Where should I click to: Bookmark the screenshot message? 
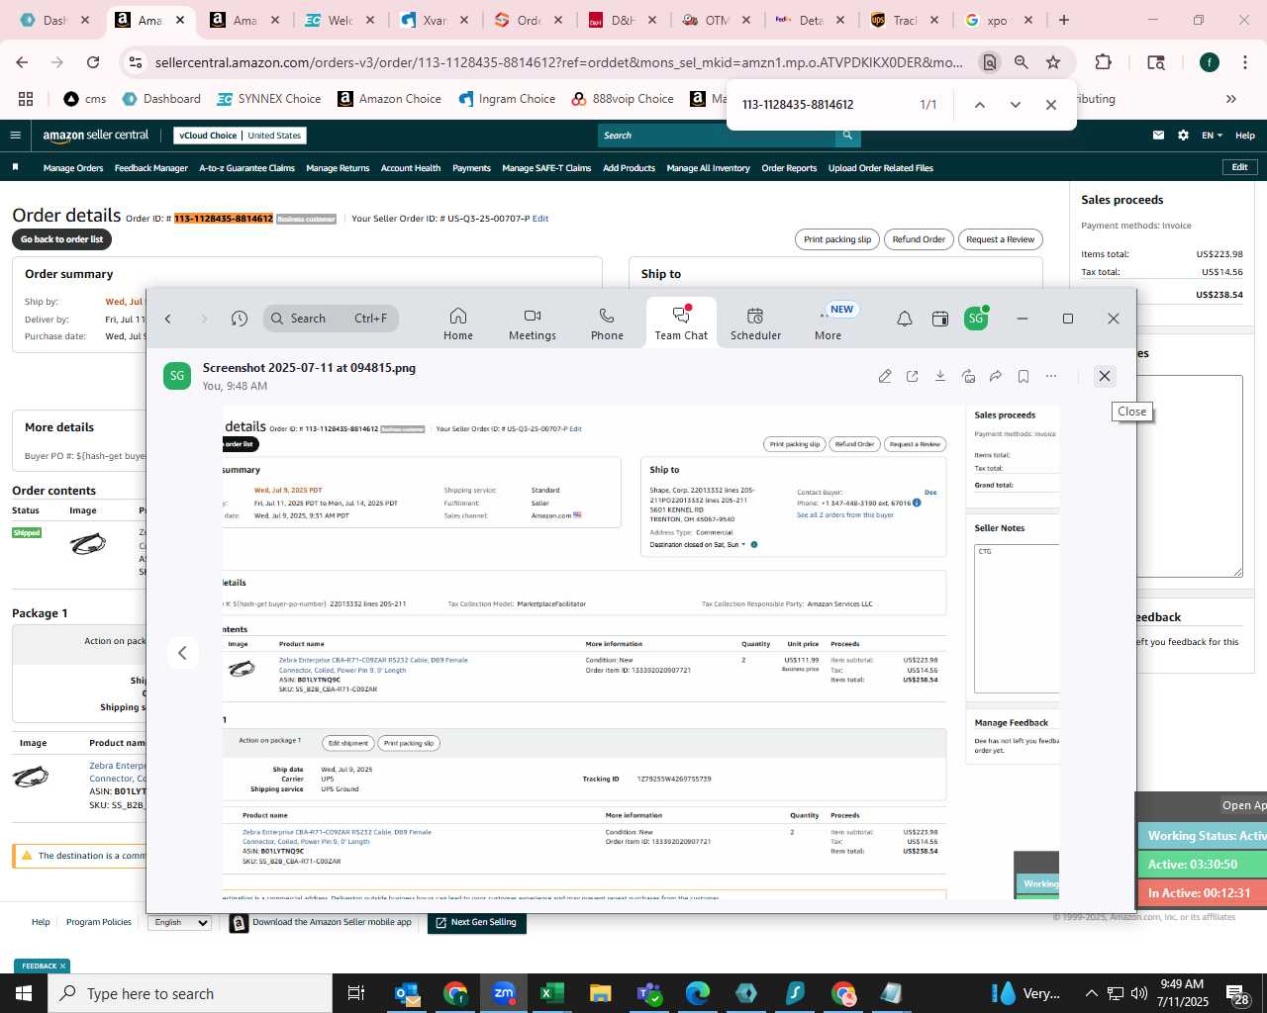point(1023,376)
